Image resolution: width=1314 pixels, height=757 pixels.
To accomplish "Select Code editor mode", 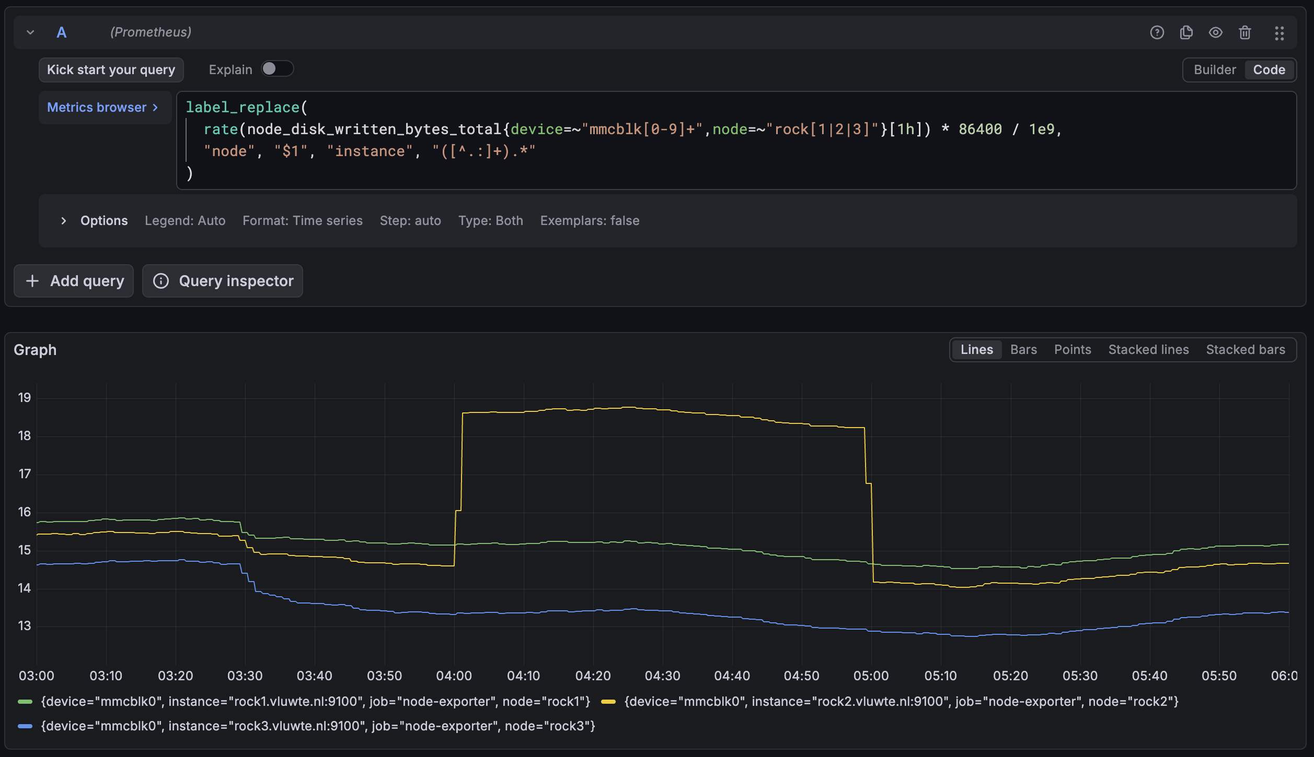I will point(1269,70).
